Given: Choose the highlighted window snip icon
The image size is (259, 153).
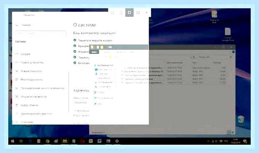Looking at the screenshot, I should (x=129, y=13).
